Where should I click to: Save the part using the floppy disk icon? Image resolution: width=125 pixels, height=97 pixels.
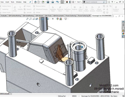tap(48, 2)
